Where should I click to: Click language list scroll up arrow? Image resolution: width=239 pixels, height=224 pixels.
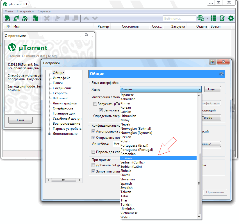pos(199,95)
